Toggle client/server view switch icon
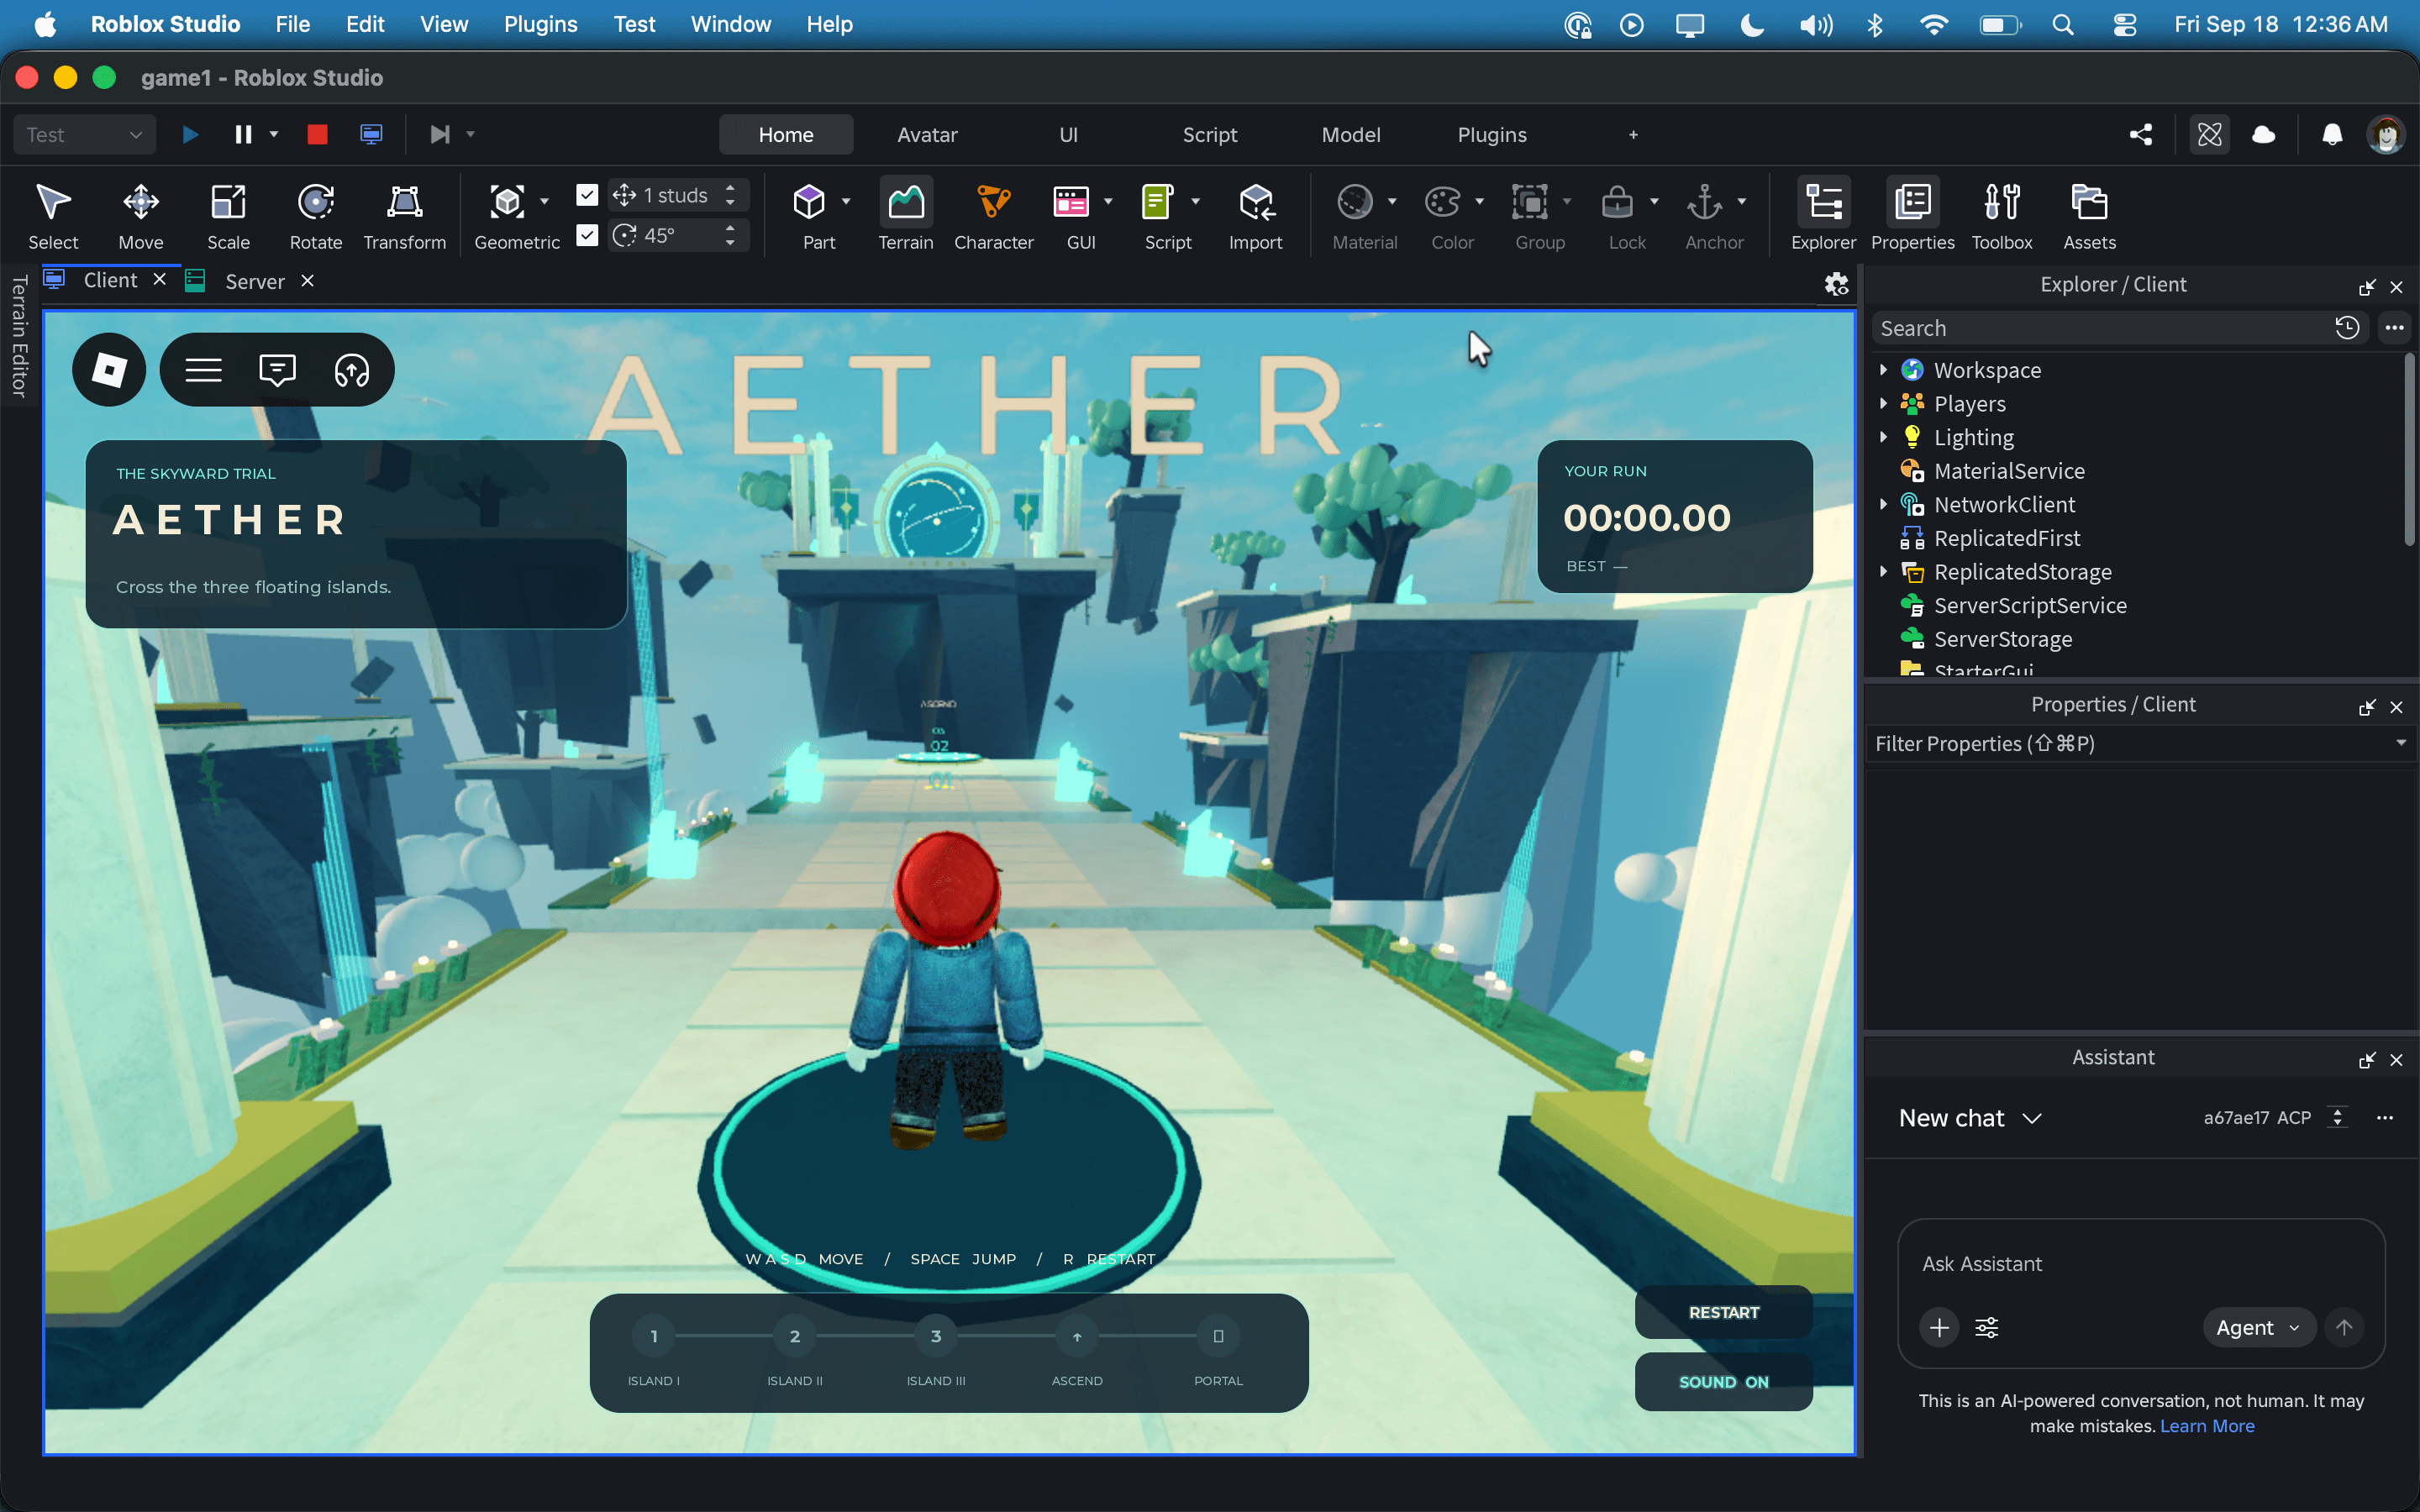Image resolution: width=2420 pixels, height=1512 pixels. (371, 134)
